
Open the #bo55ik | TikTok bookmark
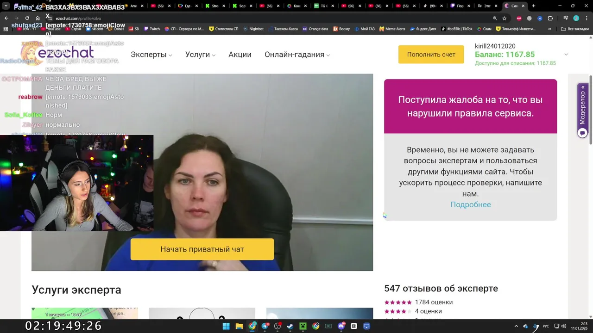click(x=456, y=29)
